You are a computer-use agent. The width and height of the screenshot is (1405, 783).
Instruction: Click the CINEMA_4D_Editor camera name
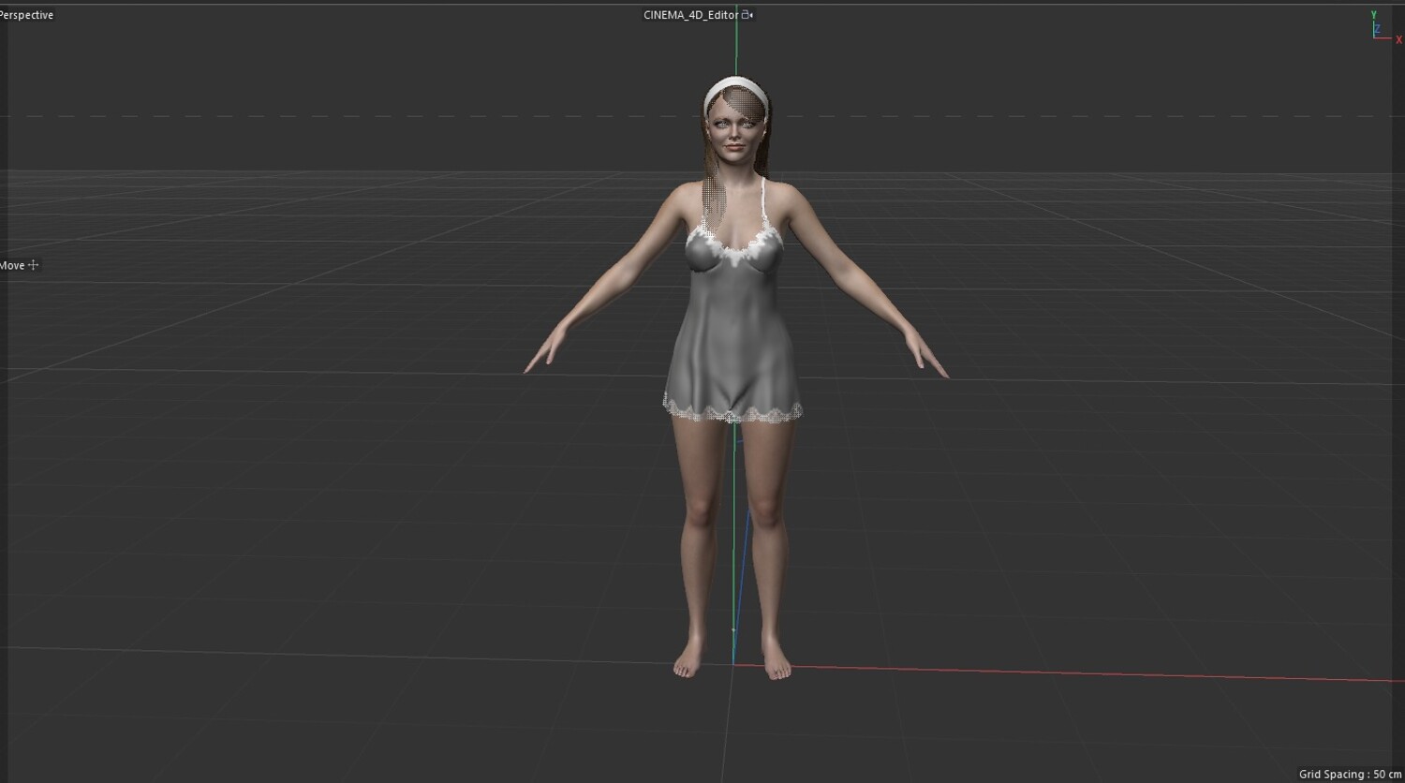[x=690, y=15]
